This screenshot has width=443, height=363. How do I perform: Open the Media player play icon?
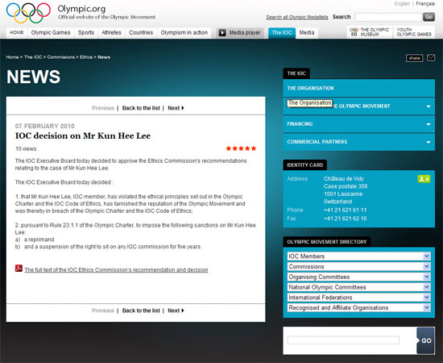tap(222, 32)
